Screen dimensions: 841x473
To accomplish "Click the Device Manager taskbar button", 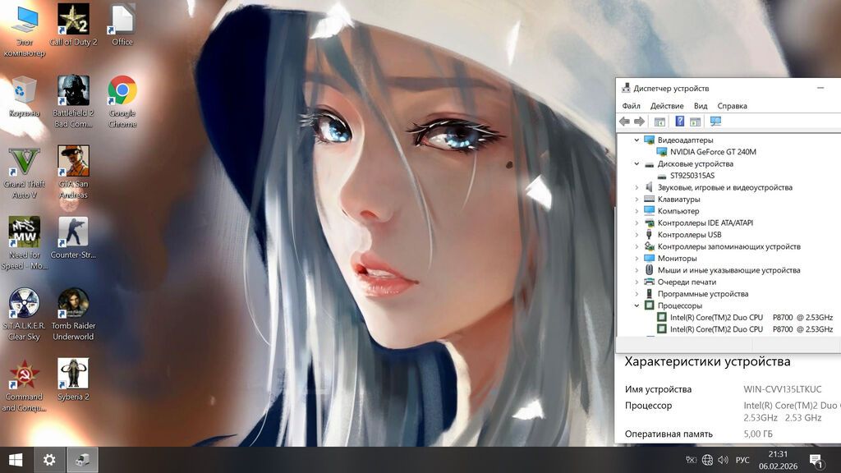I will (x=82, y=460).
